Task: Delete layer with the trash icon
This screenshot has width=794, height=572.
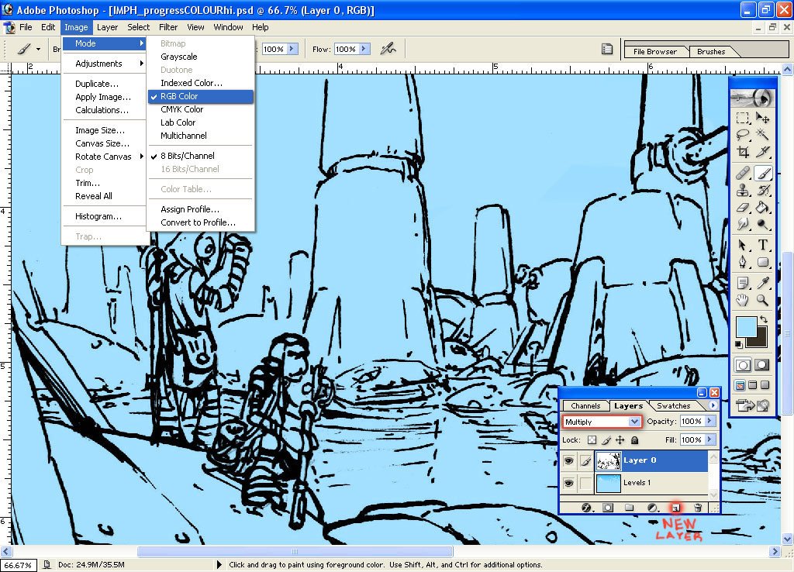Action: 698,507
